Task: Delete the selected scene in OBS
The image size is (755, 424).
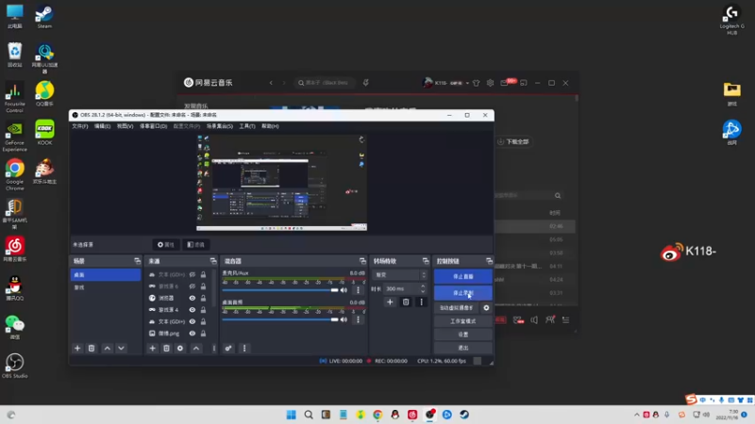Action: 92,348
